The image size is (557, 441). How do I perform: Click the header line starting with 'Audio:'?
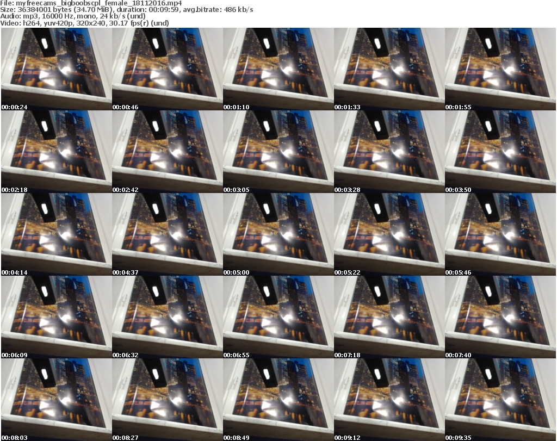[x=73, y=16]
